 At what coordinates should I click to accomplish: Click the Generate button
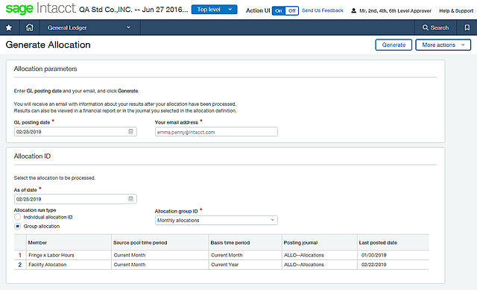click(394, 45)
